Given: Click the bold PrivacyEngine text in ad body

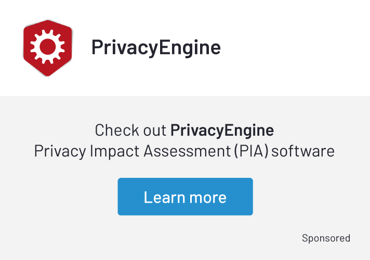Looking at the screenshot, I should coord(222,129).
